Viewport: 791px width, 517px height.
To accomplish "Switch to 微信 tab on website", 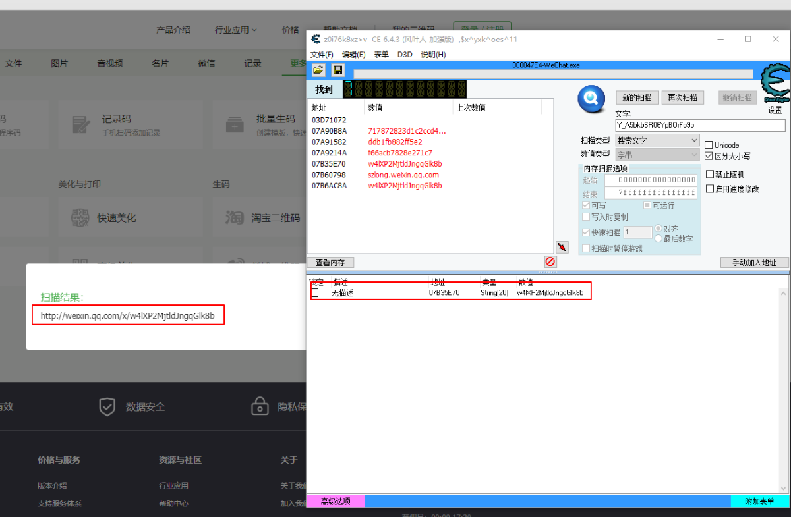I will (206, 63).
